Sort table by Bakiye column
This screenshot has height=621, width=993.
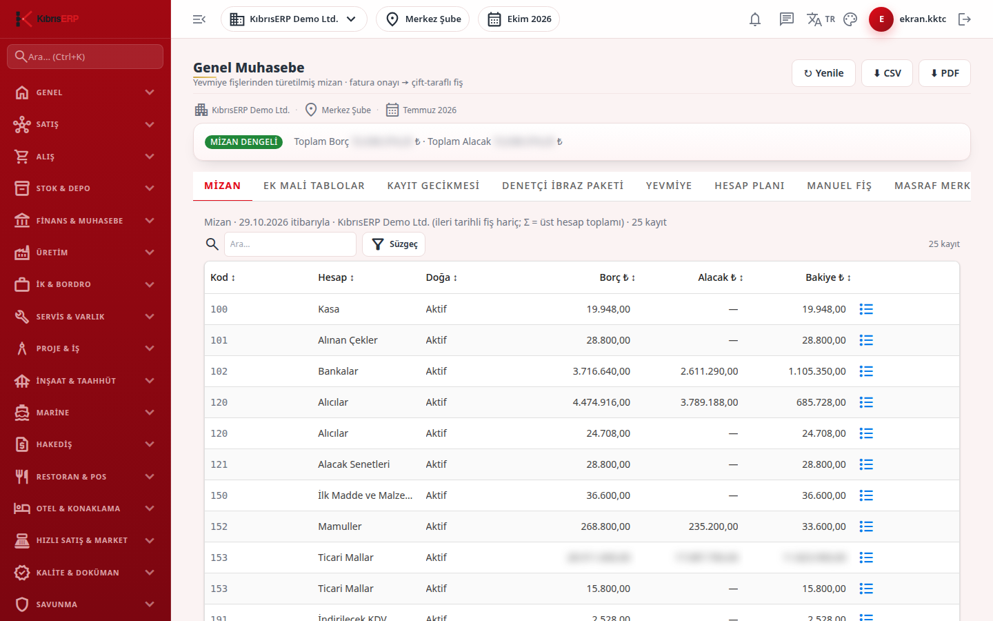coord(828,277)
